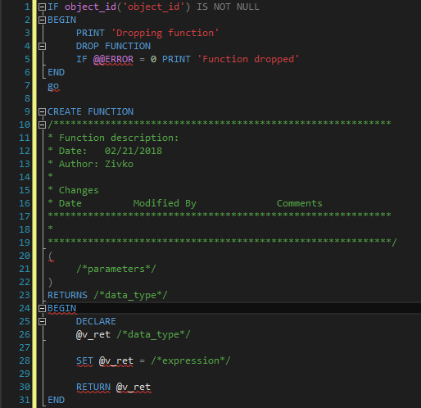The height and width of the screenshot is (408, 421).
Task: Click line number 7 in the gutter
Action: (27, 85)
